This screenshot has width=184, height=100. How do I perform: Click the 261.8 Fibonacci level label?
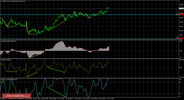tap(177, 14)
